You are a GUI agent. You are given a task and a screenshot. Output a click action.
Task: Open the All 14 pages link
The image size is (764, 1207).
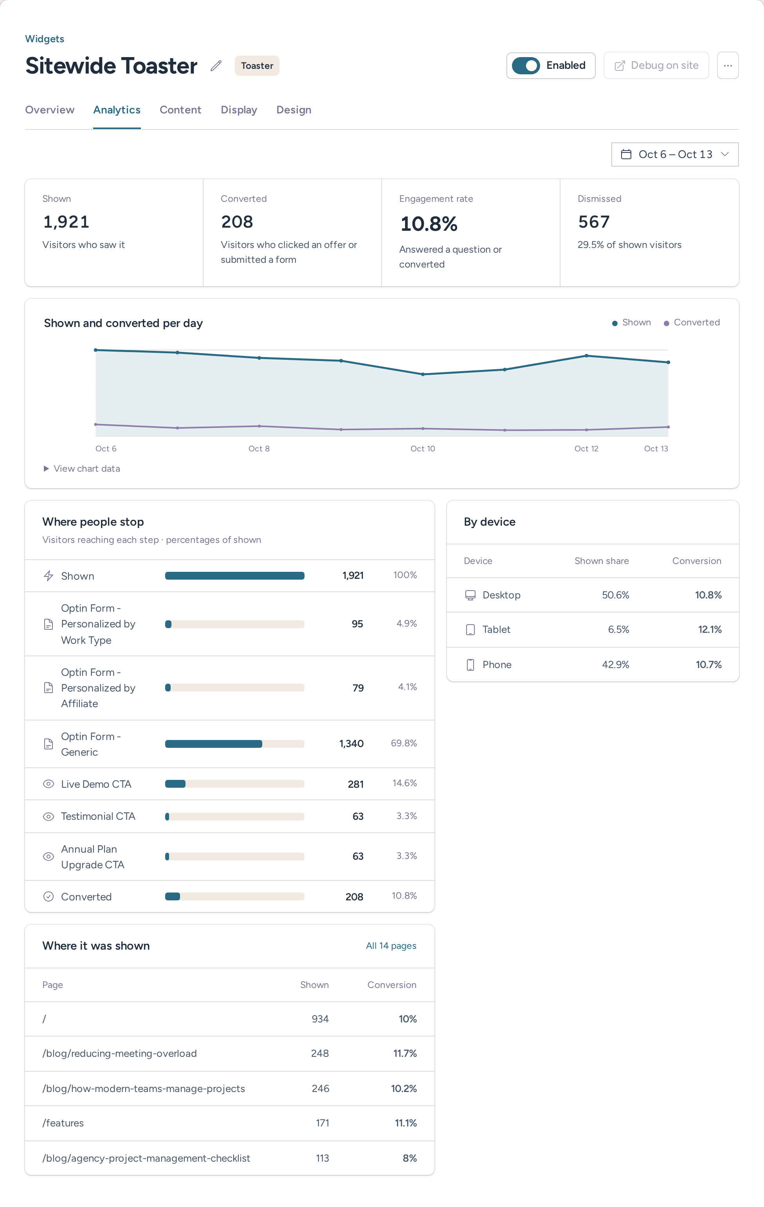tap(391, 946)
